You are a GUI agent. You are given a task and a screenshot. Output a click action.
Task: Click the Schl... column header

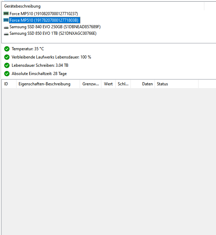click(123, 84)
